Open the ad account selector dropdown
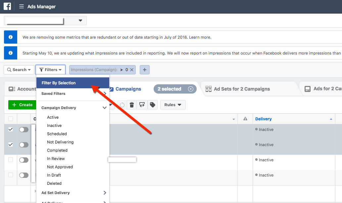This screenshot has height=203, width=342. (x=45, y=20)
